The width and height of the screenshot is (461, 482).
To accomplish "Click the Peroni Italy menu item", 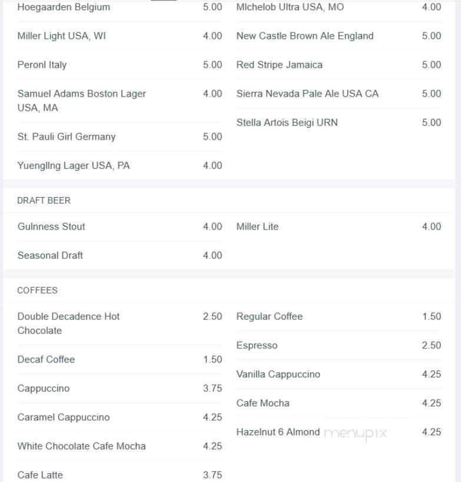I will pyautogui.click(x=42, y=65).
